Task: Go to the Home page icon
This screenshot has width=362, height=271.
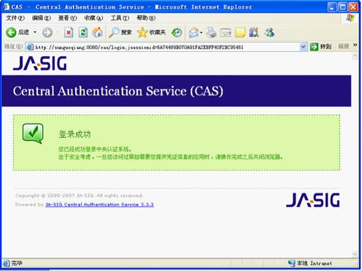Action: pos(97,33)
